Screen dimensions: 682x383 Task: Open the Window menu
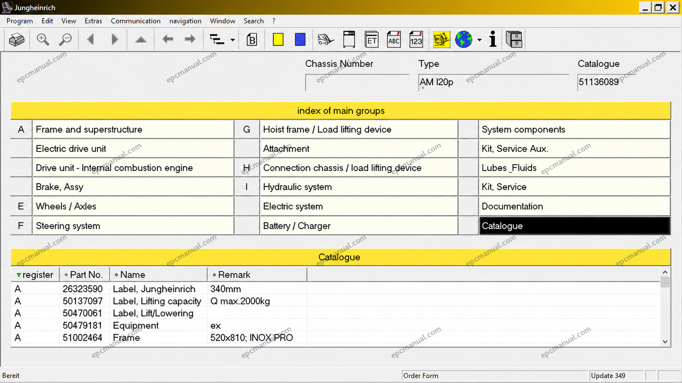[x=223, y=21]
